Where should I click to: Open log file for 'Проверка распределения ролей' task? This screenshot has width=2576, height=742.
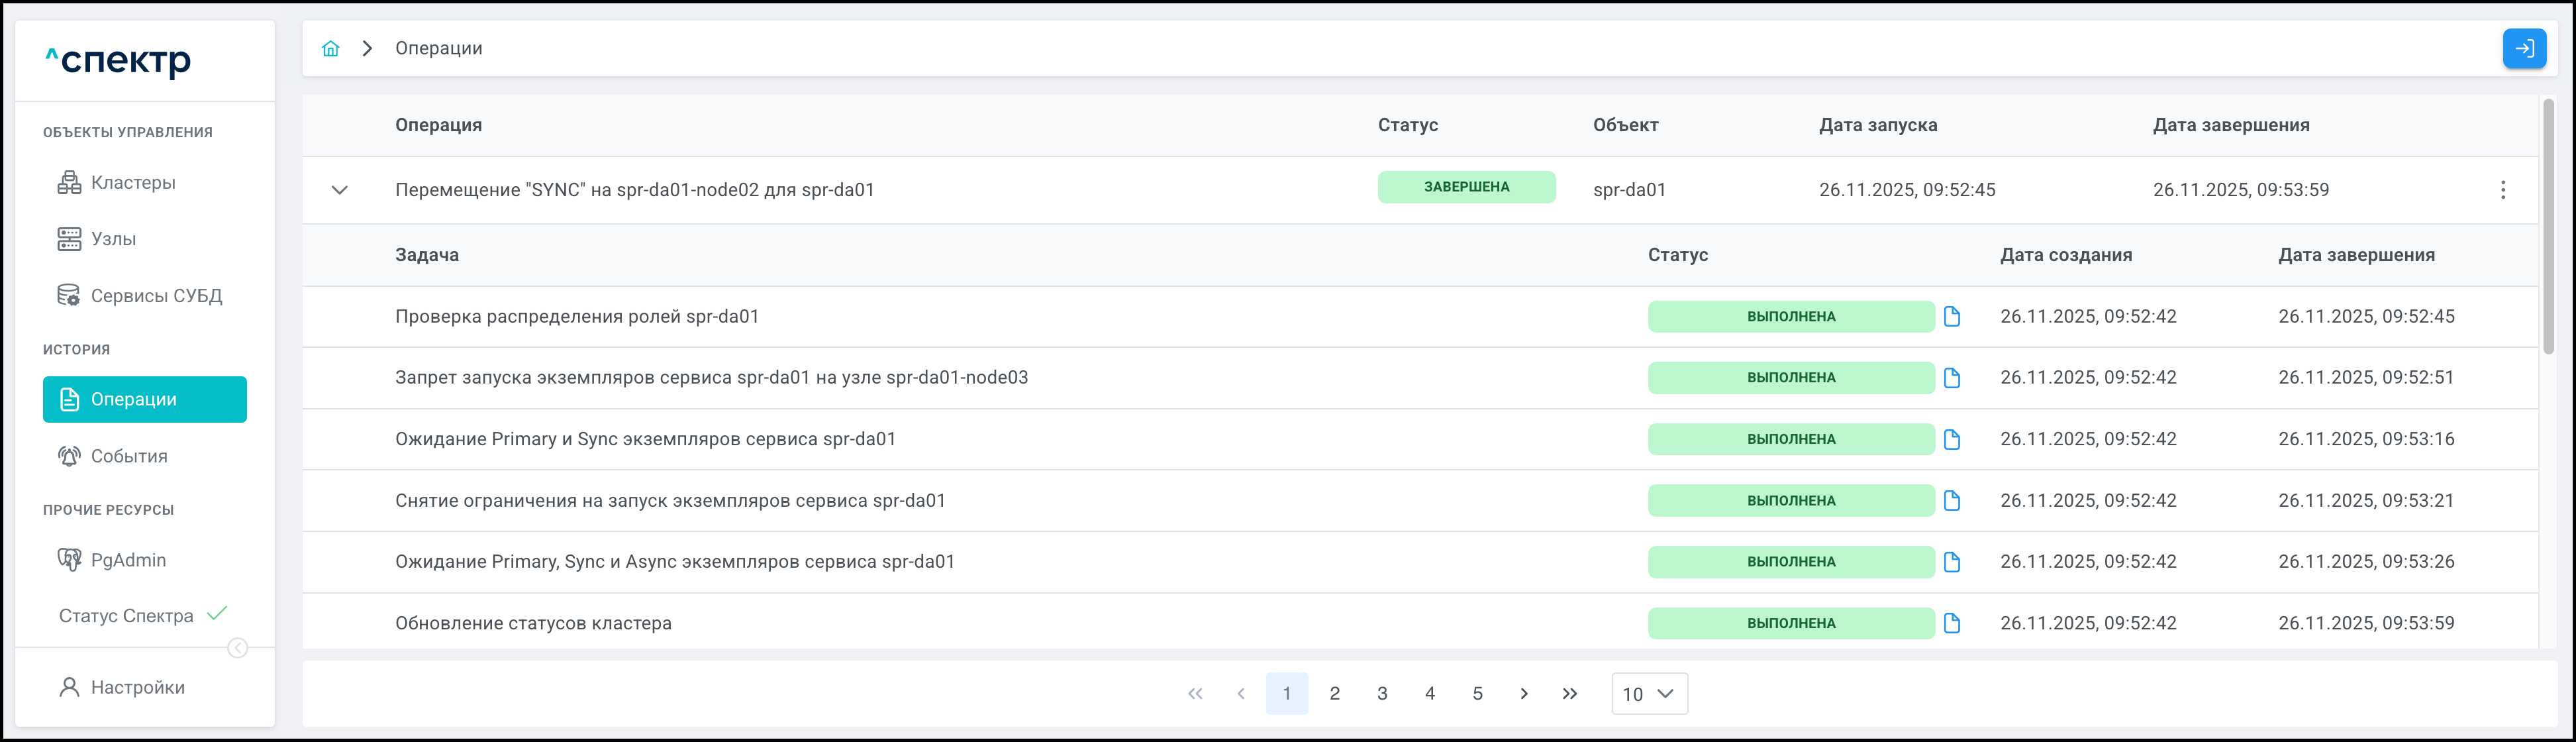tap(1951, 317)
